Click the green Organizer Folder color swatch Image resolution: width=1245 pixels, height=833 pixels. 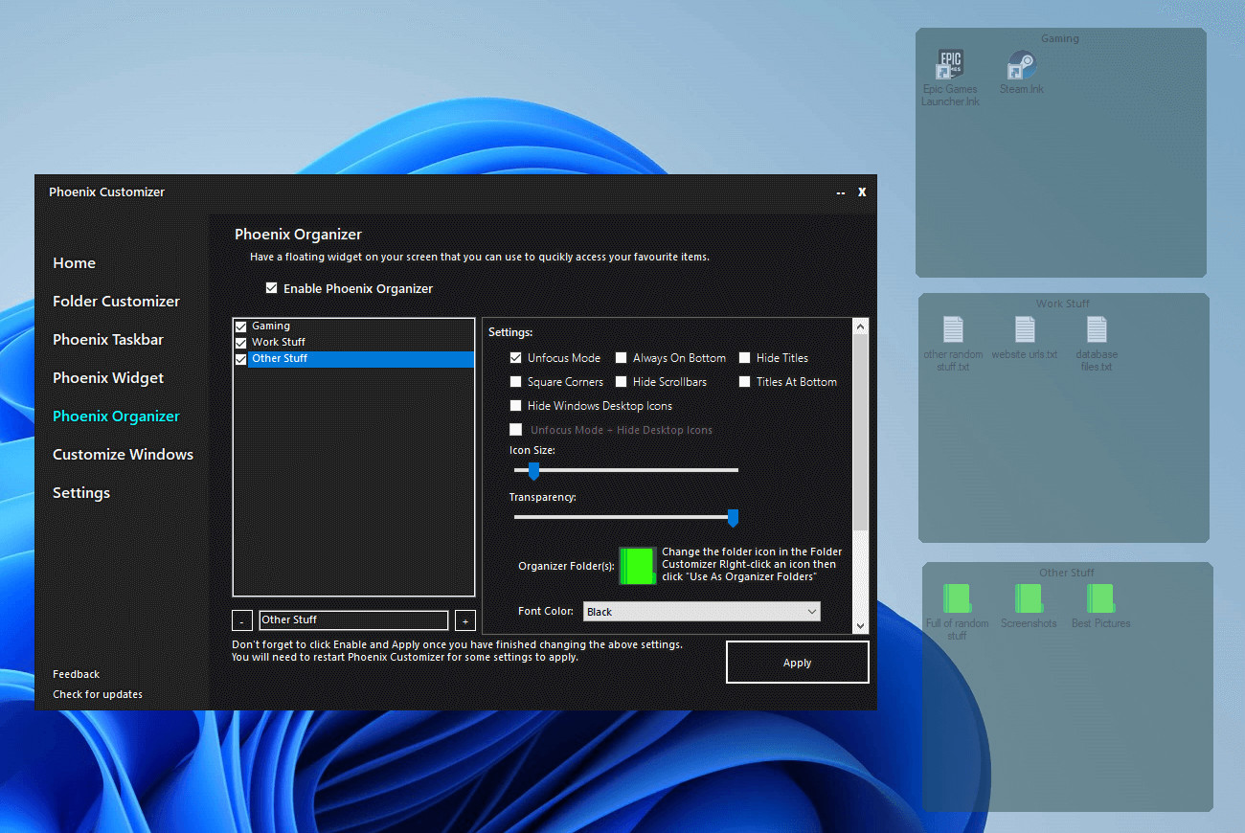click(x=637, y=566)
